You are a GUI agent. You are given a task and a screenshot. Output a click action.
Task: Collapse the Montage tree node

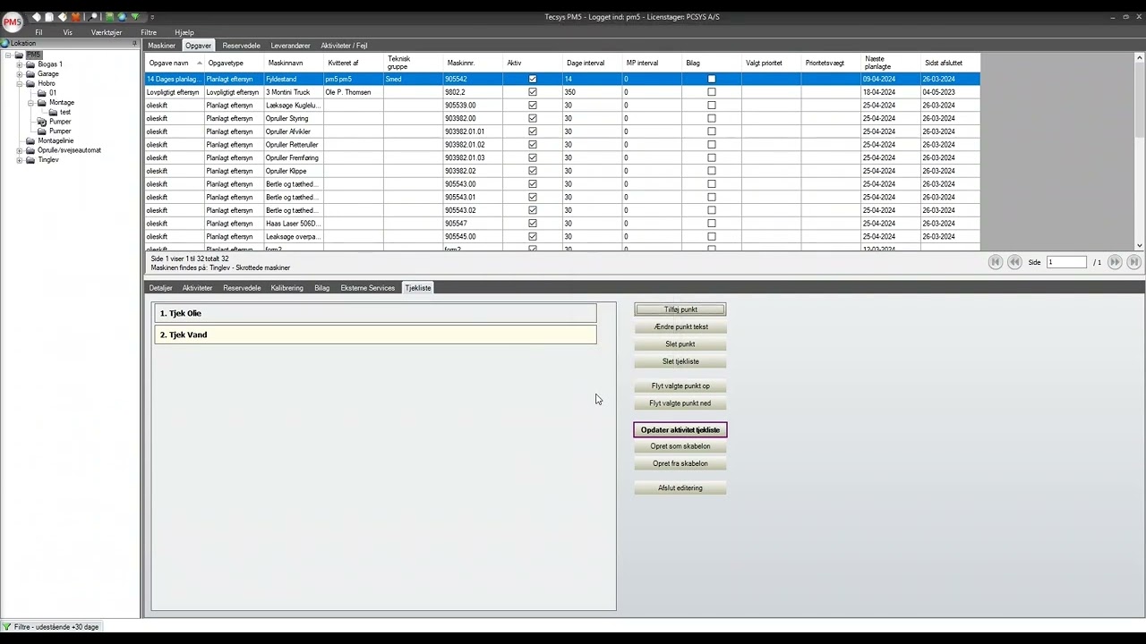(30, 103)
